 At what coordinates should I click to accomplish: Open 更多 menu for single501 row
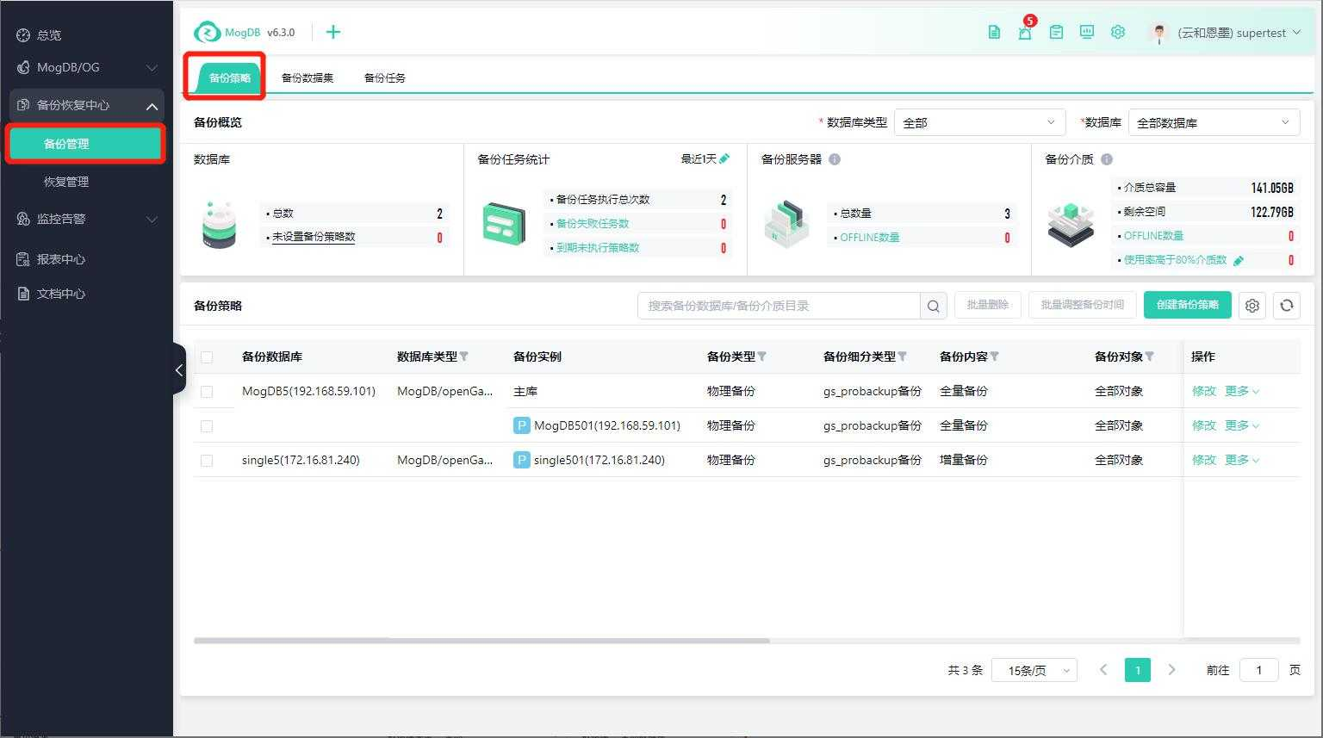pos(1242,460)
